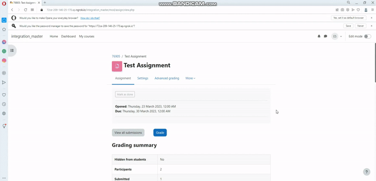The width and height of the screenshot is (376, 181).
Task: Open sidebar My Flow arrow icon
Action: pos(4,83)
